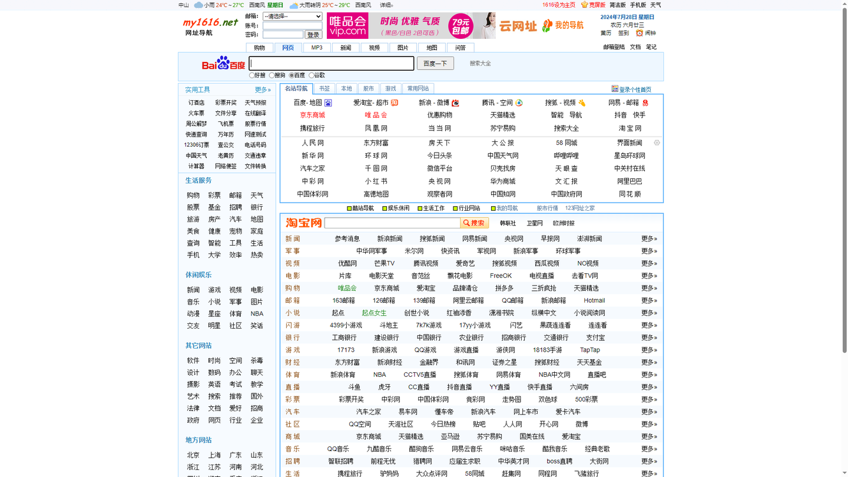
Task: Open the 小红书 link
Action: tap(376, 181)
